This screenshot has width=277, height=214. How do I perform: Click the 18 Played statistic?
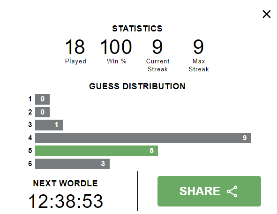click(75, 47)
